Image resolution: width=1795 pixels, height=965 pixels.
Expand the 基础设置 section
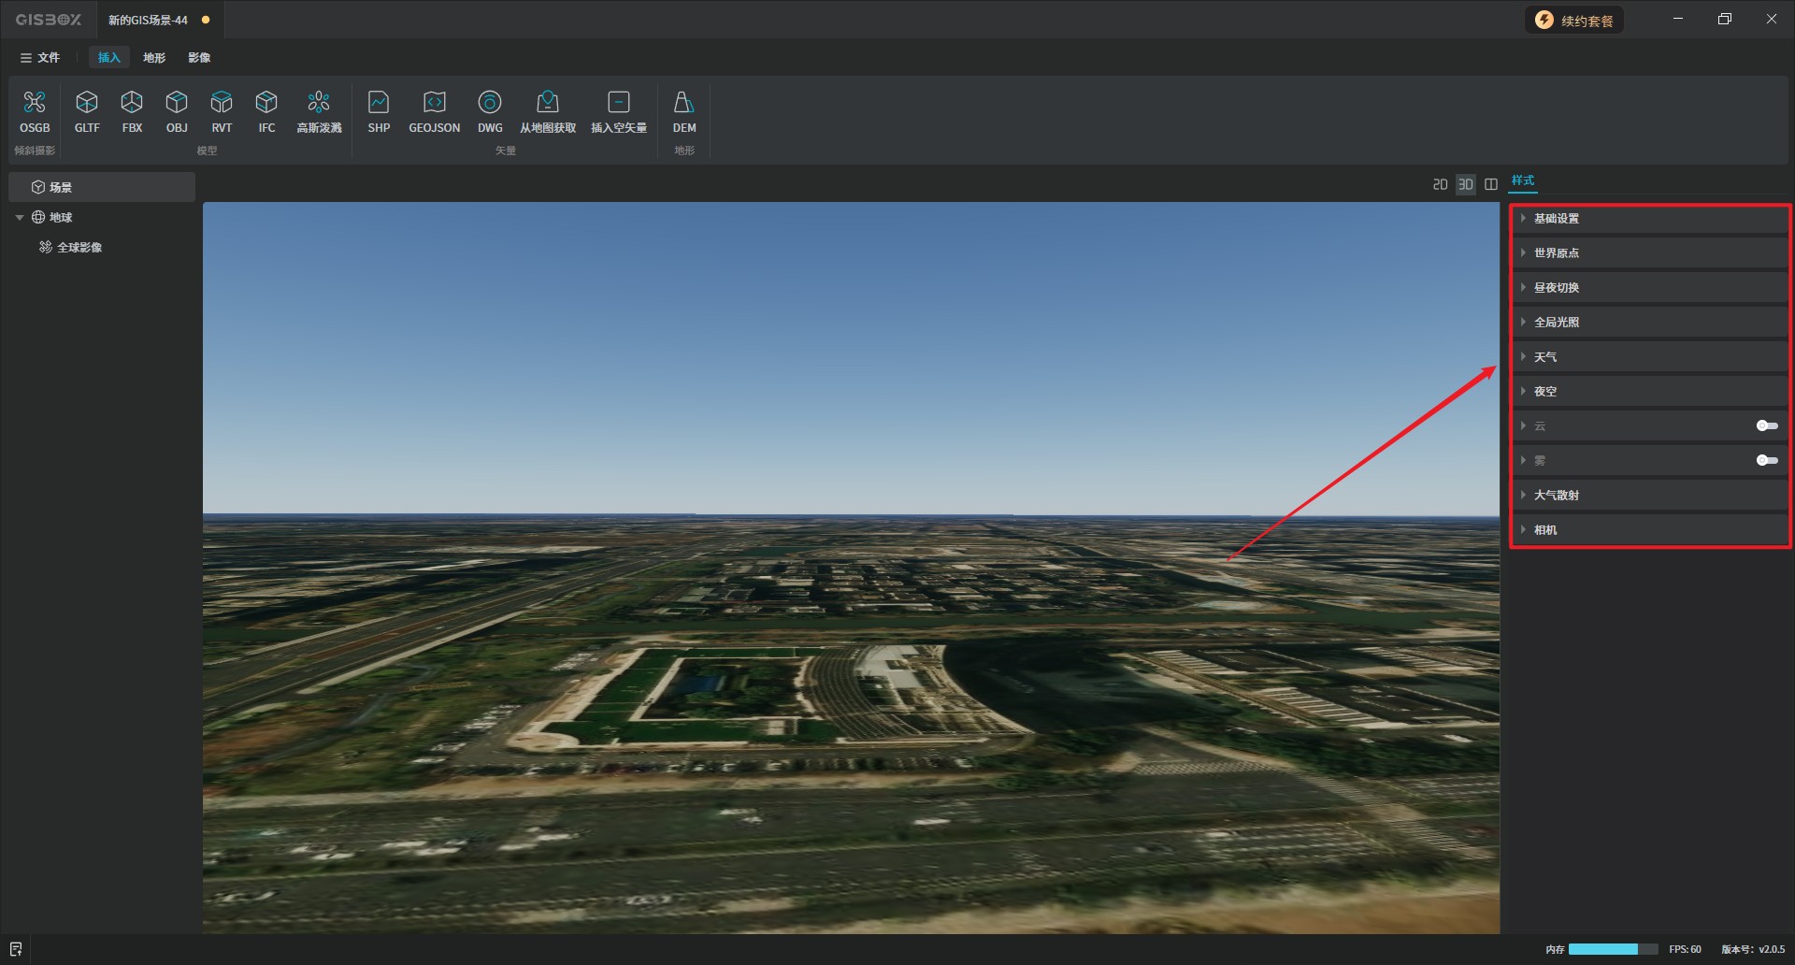pyautogui.click(x=1557, y=219)
